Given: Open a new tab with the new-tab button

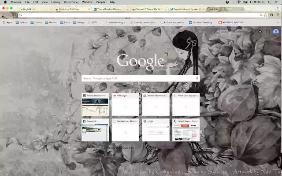Looking at the screenshot, I should [x=249, y=9].
